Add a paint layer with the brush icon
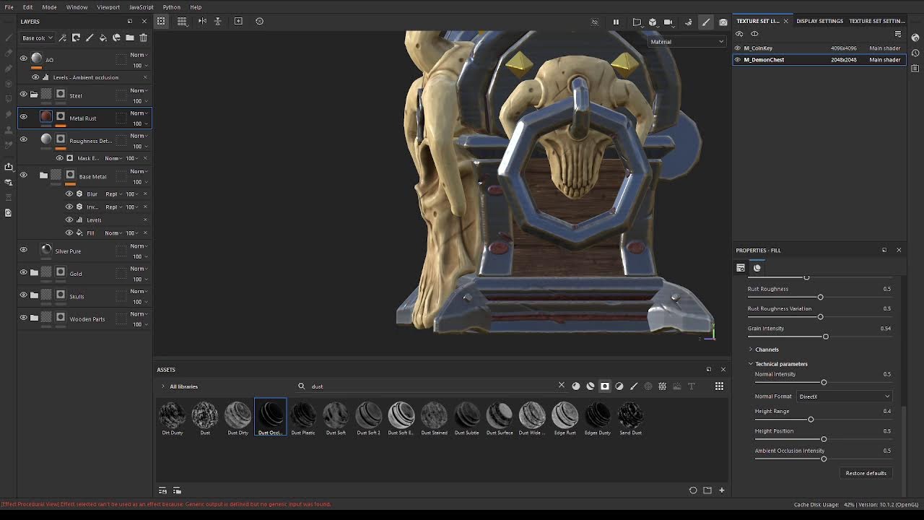 (x=90, y=38)
